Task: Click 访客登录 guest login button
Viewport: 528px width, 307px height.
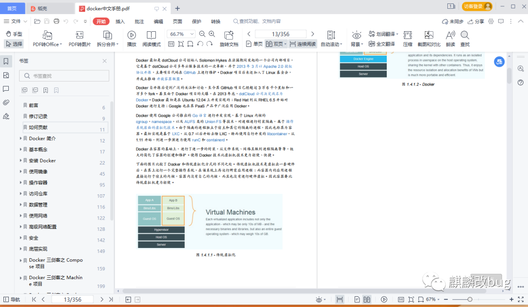Action: tap(477, 6)
